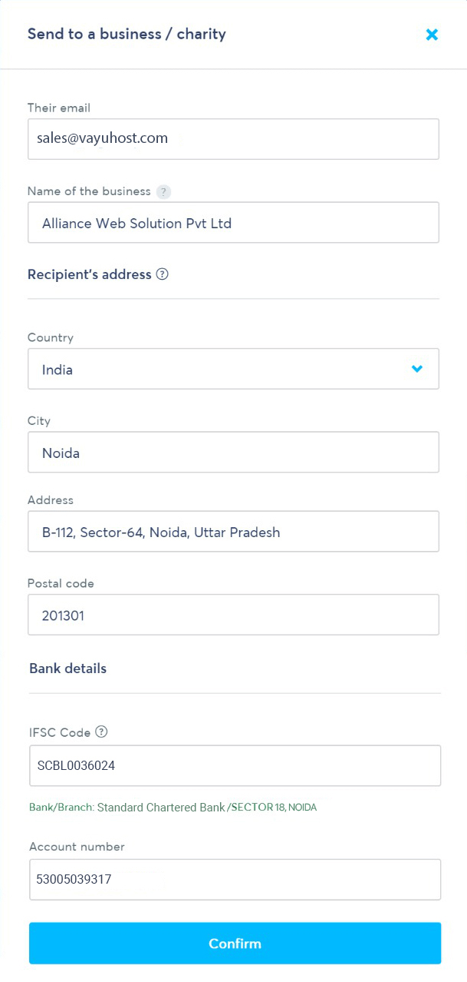Click the City field containing Noida
Viewport: 467px width, 982px height.
point(233,453)
